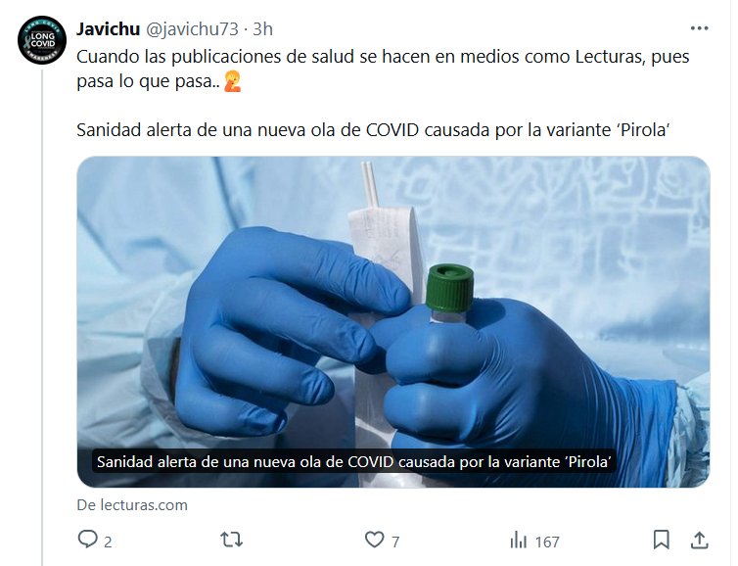Screen dimensions: 738x566
Task: Click the 'Sanidad alerta' headline text in post
Action: (373, 130)
